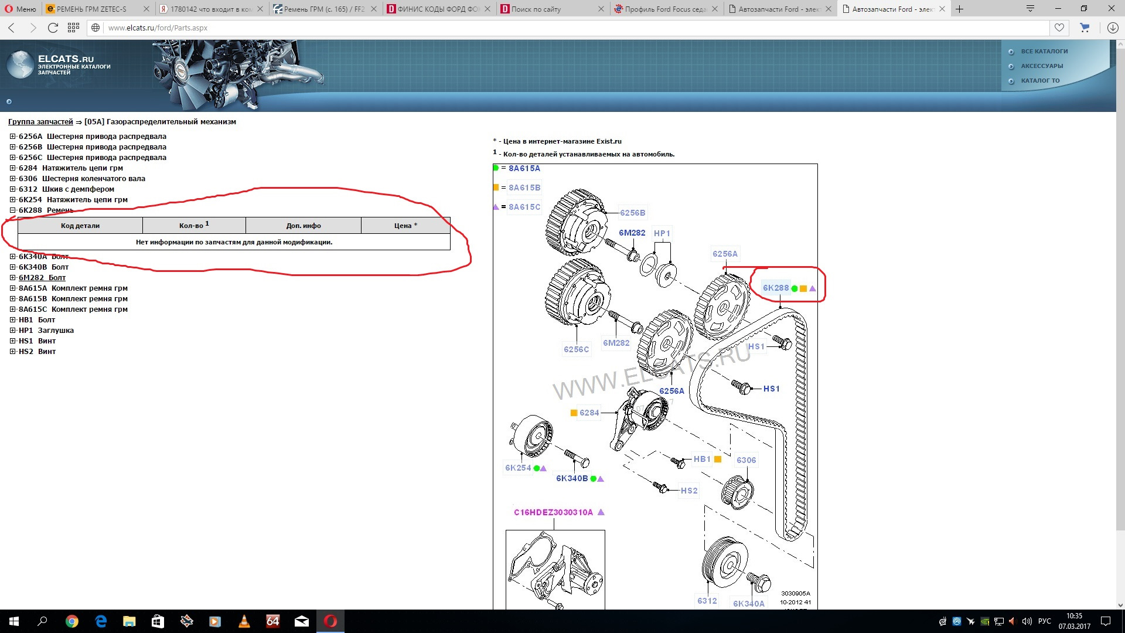
Task: Switch input language РУС indicator
Action: tap(1045, 621)
